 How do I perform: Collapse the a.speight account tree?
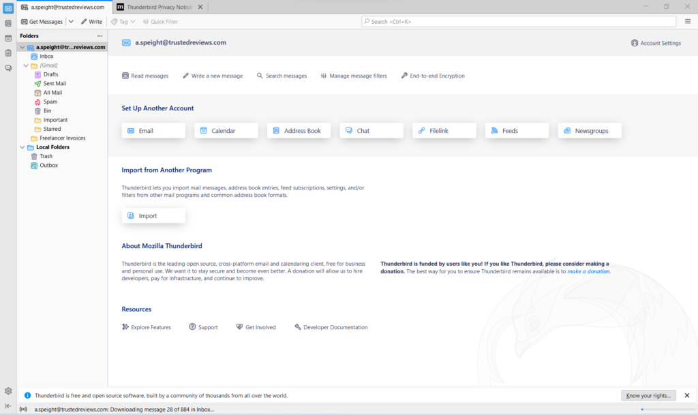point(22,47)
